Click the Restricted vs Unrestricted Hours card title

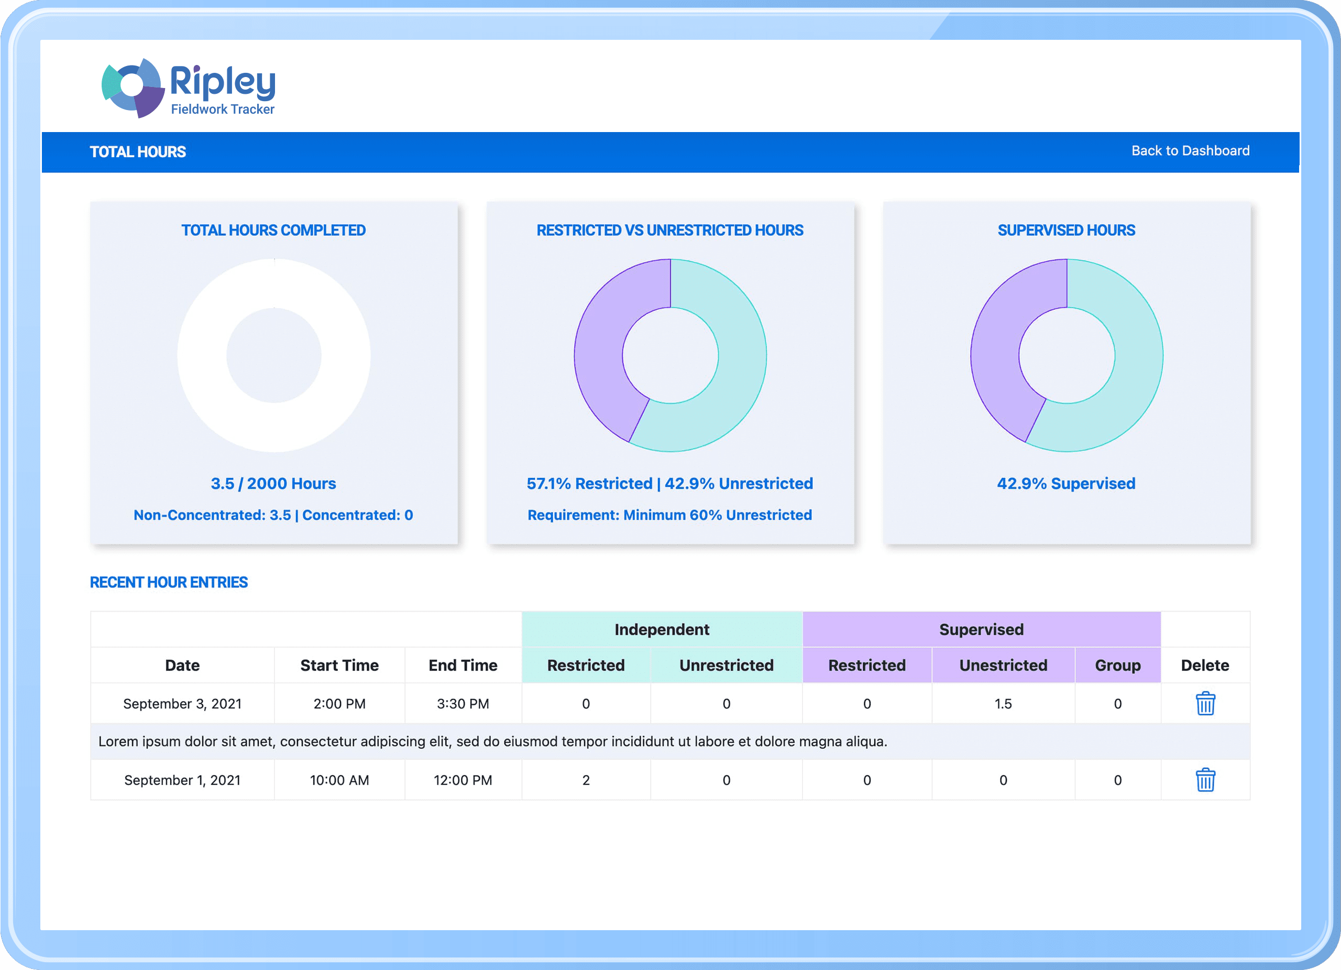(669, 230)
